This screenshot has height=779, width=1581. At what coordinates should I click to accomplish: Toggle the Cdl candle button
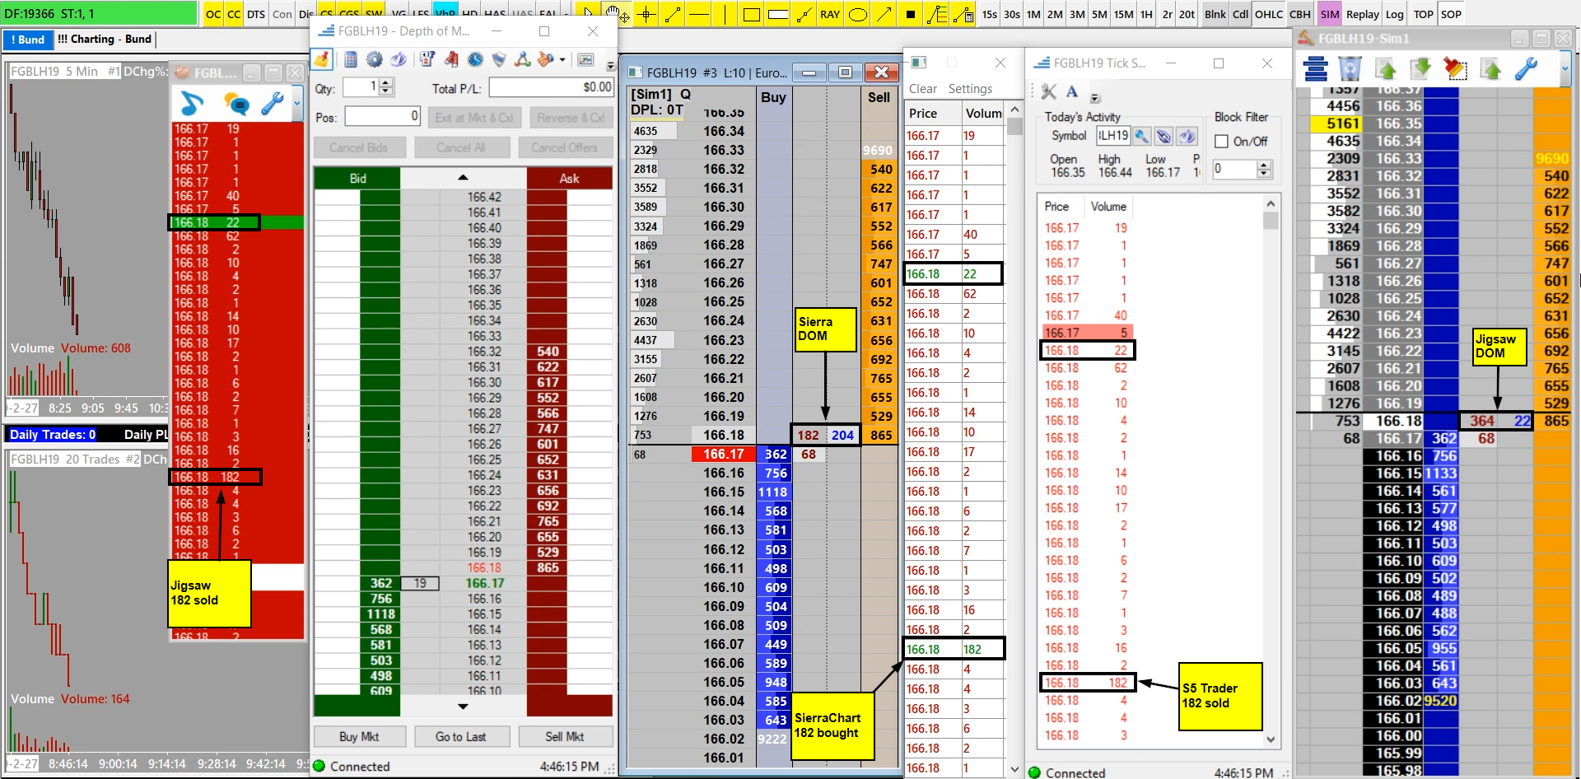1240,14
